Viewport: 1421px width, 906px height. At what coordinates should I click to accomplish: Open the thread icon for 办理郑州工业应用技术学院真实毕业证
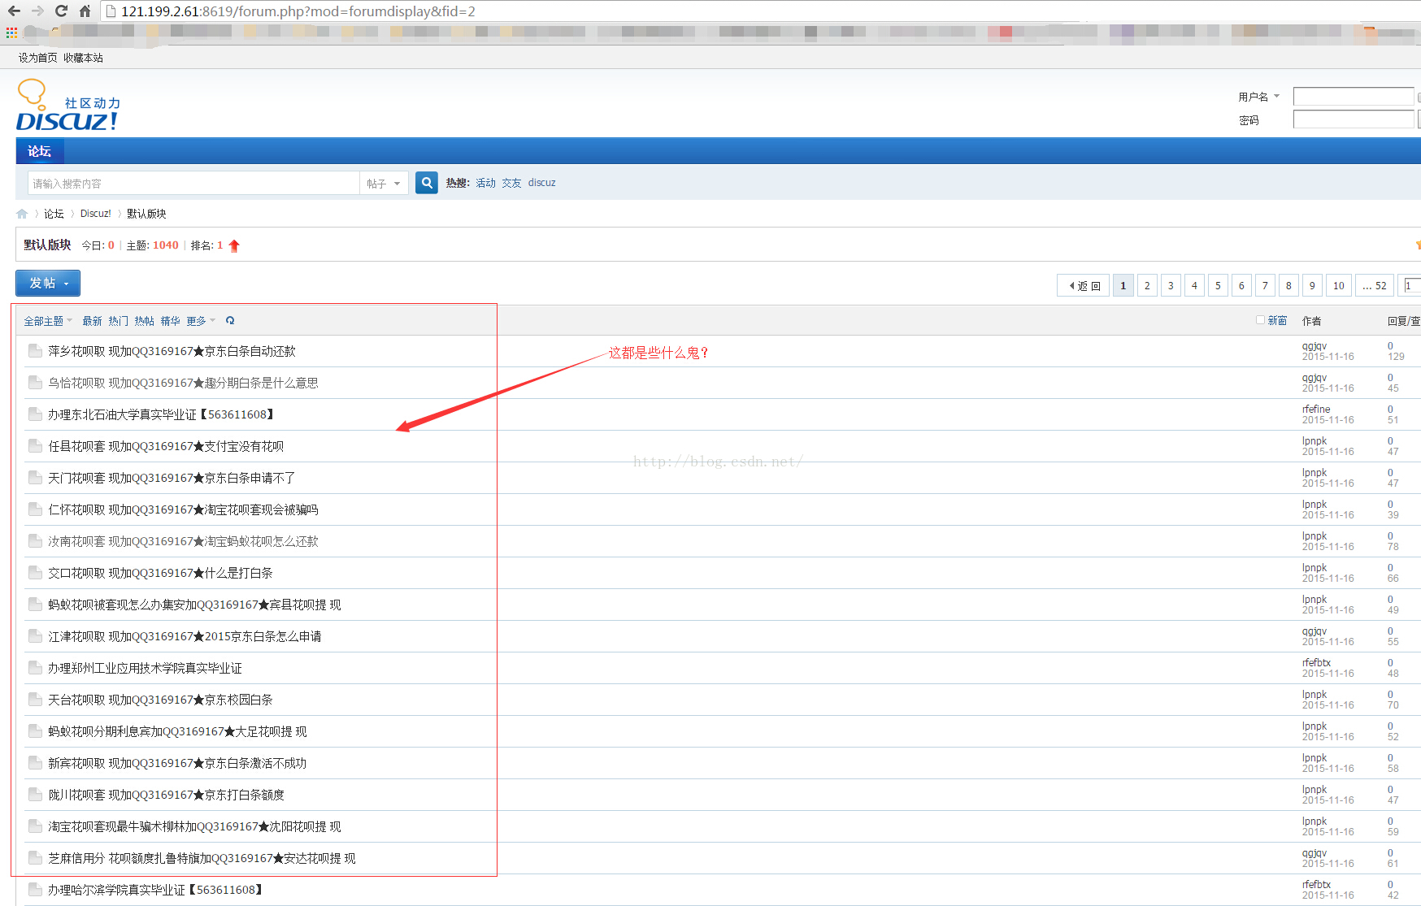35,668
